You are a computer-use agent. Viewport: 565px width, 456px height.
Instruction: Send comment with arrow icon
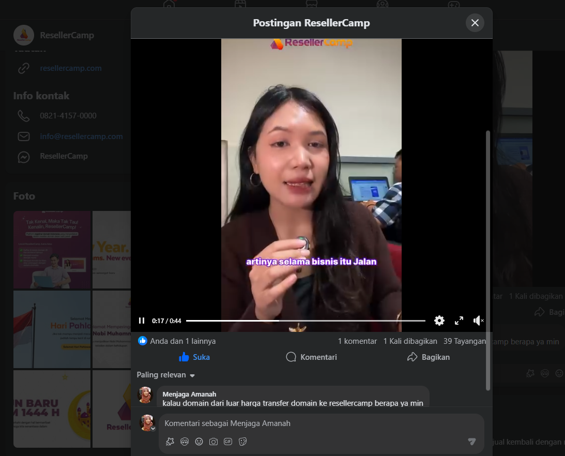pyautogui.click(x=471, y=442)
